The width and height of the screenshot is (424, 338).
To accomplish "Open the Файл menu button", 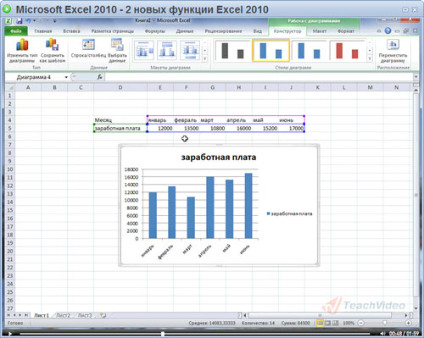I will click(x=16, y=31).
